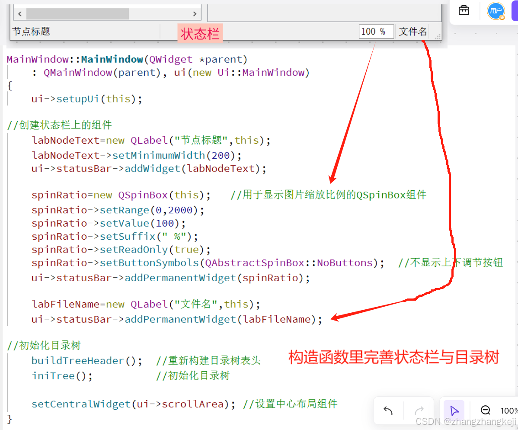Click the //重新构建目录树表头 comment

pyautogui.click(x=208, y=361)
